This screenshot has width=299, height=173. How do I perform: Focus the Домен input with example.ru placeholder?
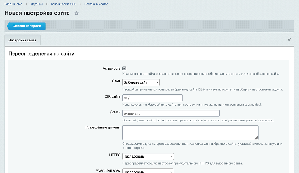click(x=171, y=113)
